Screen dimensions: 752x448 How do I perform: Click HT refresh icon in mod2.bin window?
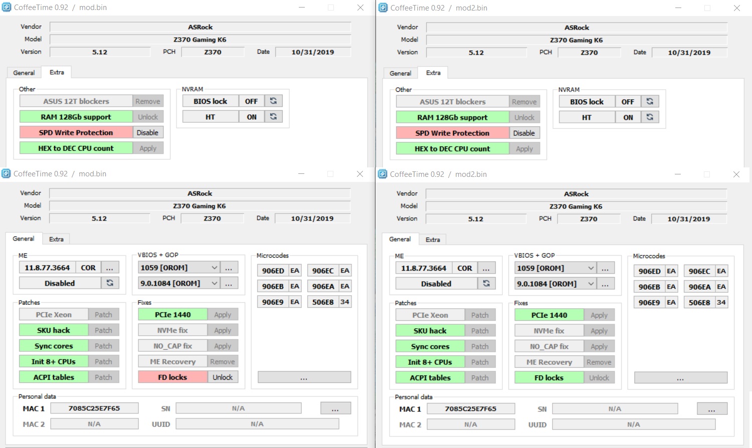coord(650,117)
